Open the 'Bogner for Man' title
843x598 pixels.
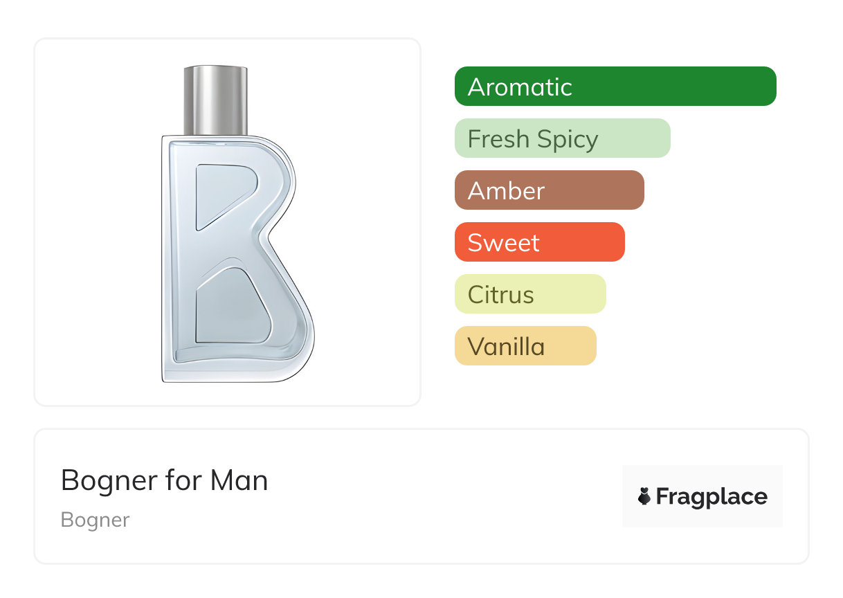[164, 480]
